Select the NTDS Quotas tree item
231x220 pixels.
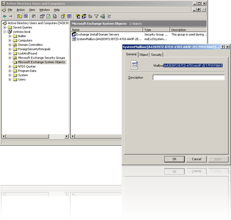pos(27,67)
